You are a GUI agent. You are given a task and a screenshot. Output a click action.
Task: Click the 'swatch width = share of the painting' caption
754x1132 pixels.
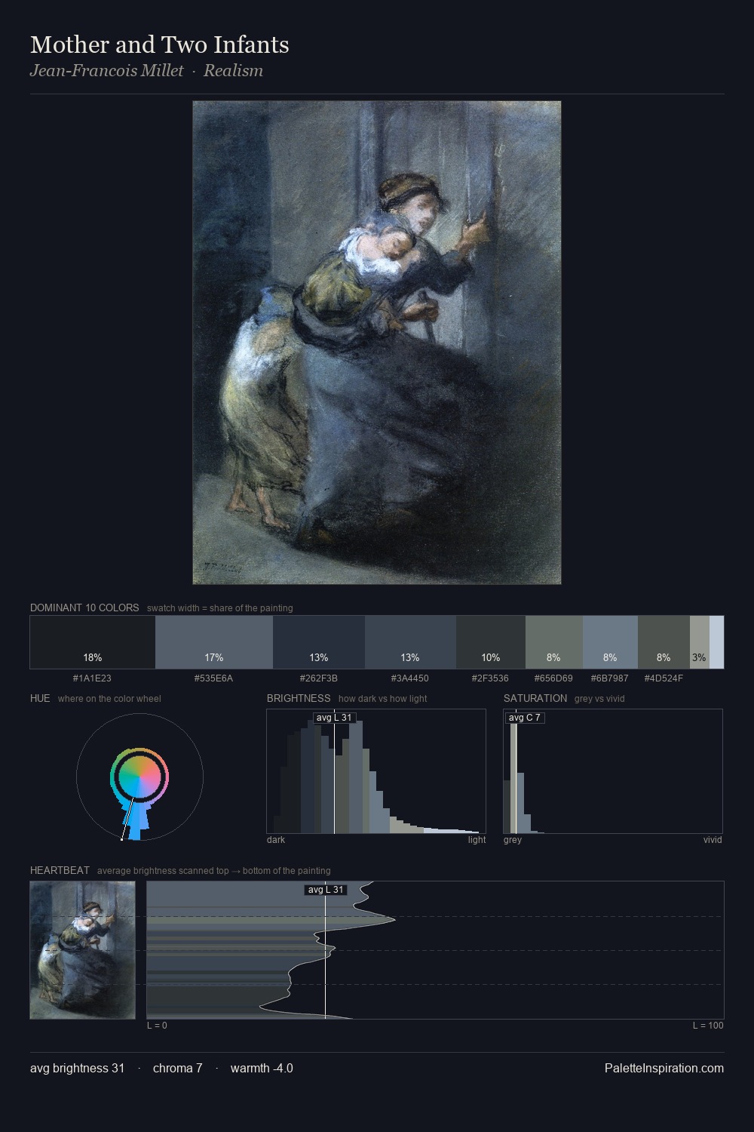point(219,608)
